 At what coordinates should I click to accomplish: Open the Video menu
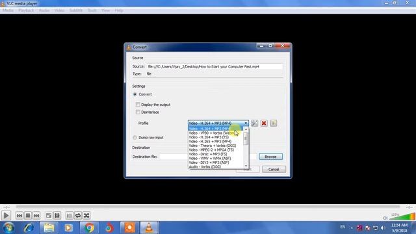coord(59,10)
